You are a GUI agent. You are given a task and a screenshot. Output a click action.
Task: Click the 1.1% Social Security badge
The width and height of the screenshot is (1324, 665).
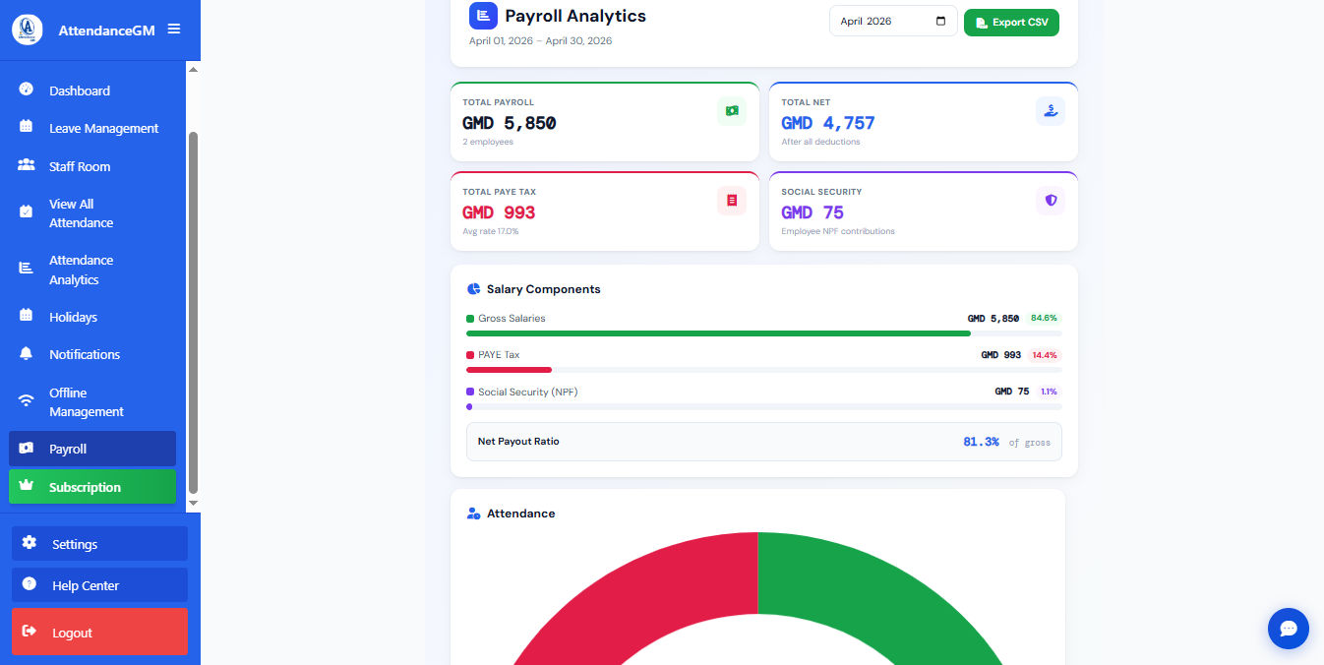tap(1050, 392)
